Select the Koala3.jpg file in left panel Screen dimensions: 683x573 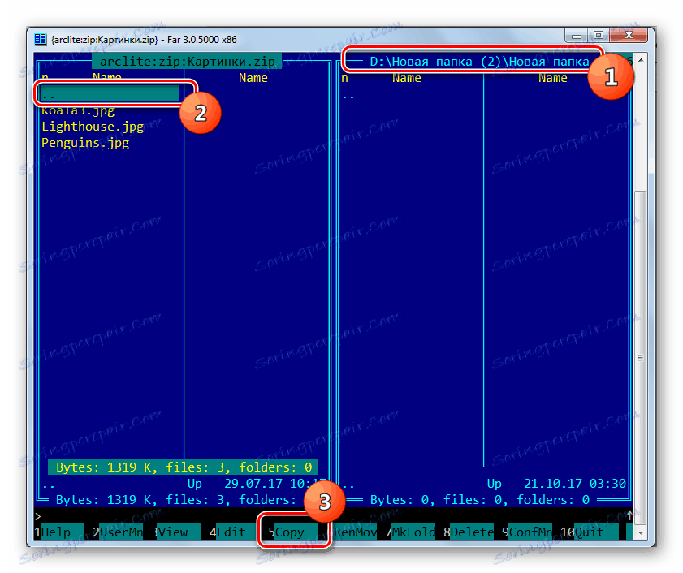tap(78, 110)
